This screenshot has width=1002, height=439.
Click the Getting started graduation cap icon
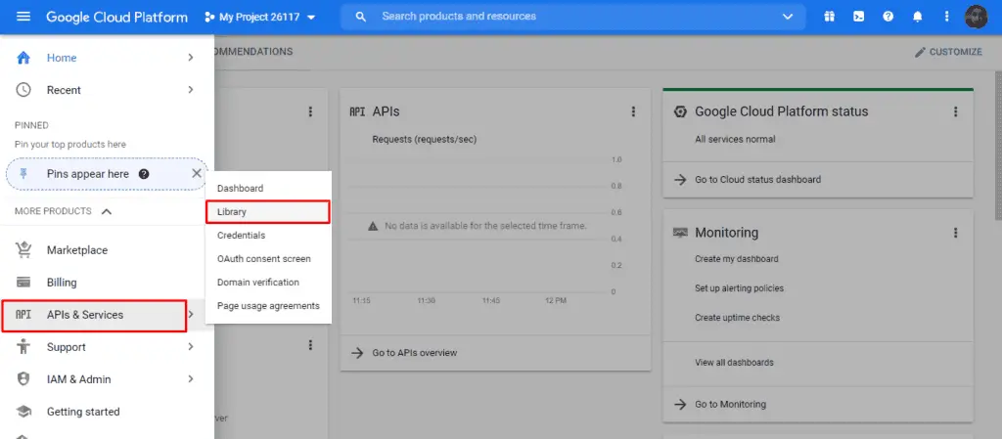click(x=23, y=412)
